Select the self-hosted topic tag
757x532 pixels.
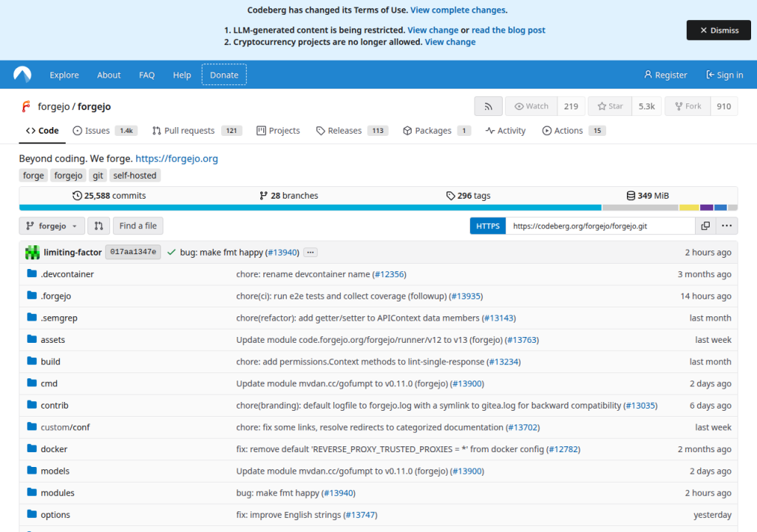135,175
